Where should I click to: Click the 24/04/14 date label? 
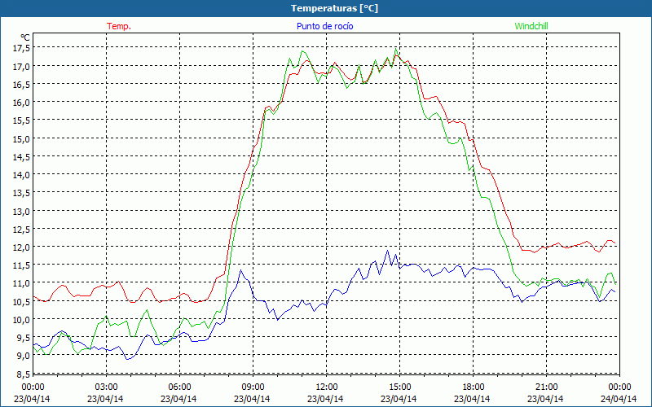click(x=619, y=399)
